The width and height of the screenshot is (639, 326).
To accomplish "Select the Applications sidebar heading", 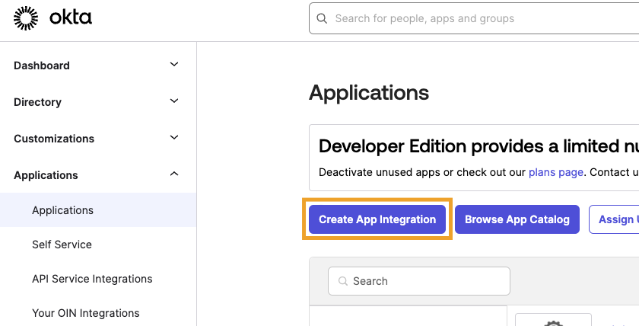I will click(46, 175).
